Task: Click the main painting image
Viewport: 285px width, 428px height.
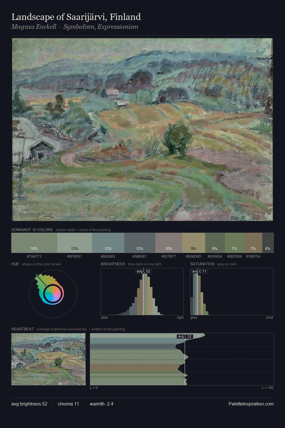Action: 142,130
